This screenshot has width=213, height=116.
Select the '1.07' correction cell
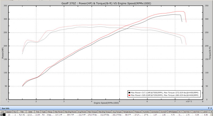155,115
